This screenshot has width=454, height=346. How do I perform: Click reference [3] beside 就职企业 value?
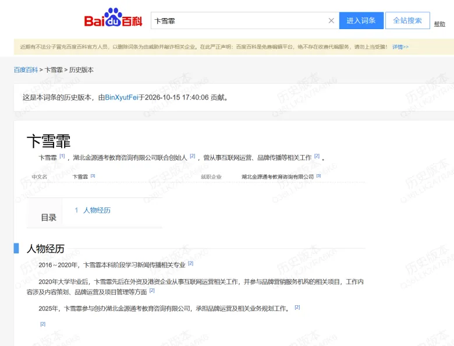pyautogui.click(x=318, y=175)
